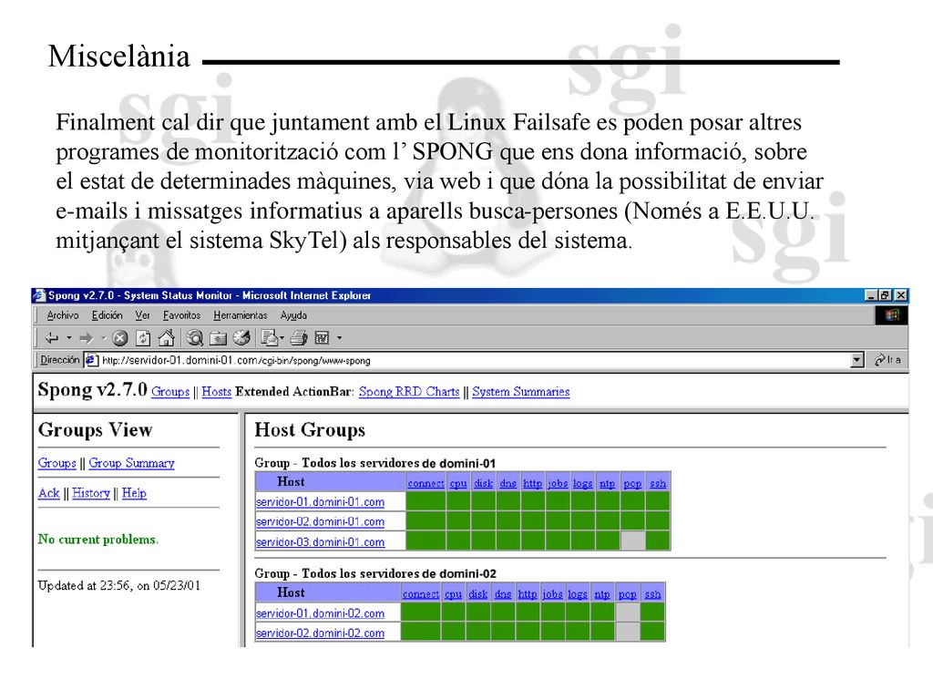Open the Group Summary link

pyautogui.click(x=131, y=463)
